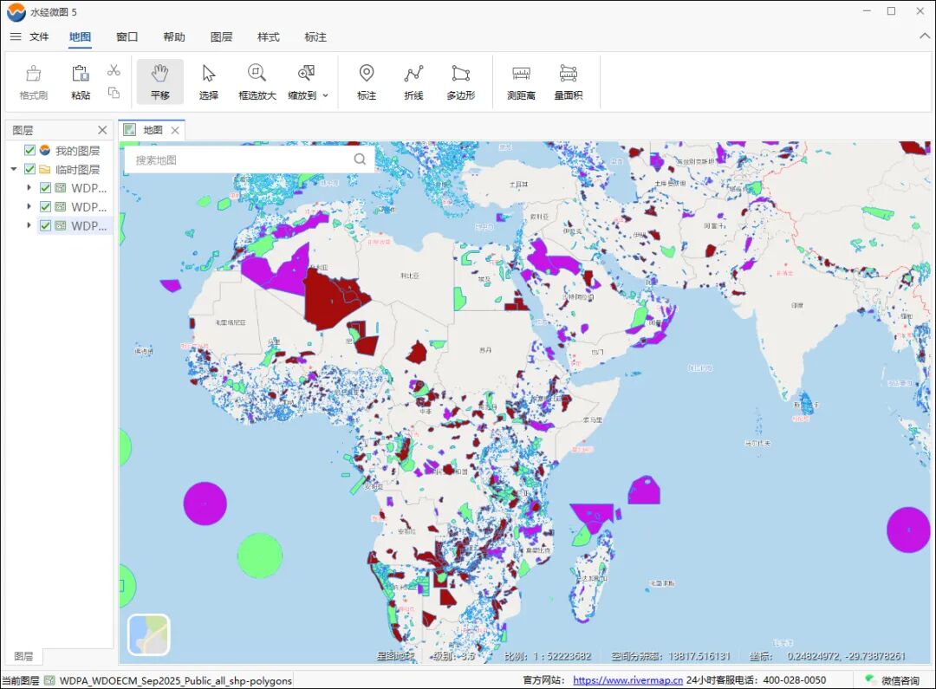The width and height of the screenshot is (936, 689).
Task: Open the 图层 ribbon menu tab
Action: (221, 37)
